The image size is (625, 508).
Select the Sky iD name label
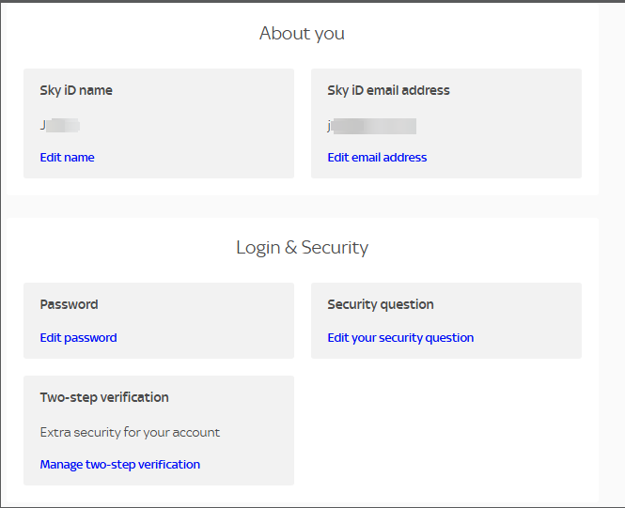(x=76, y=91)
